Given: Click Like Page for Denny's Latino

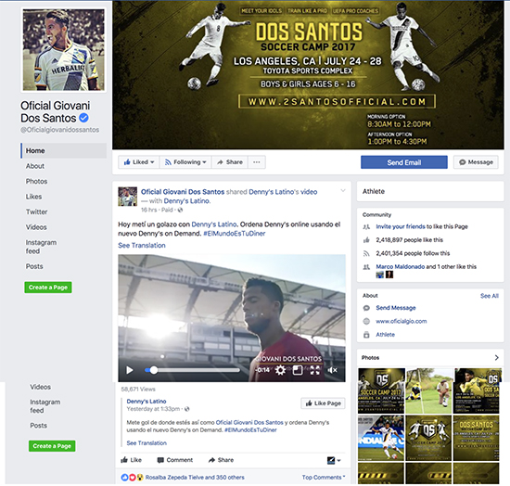Looking at the screenshot, I should (x=323, y=403).
